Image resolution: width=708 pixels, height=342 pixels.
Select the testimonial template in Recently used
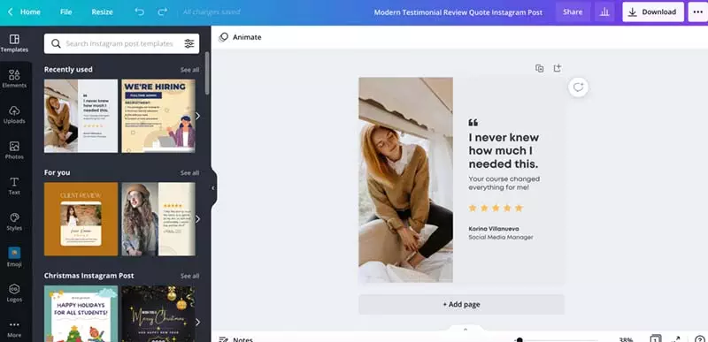click(81, 117)
